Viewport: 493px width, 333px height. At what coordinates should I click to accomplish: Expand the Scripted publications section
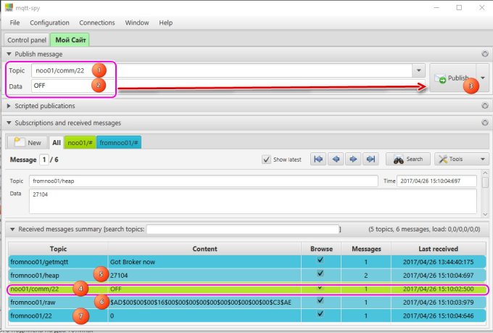9,106
